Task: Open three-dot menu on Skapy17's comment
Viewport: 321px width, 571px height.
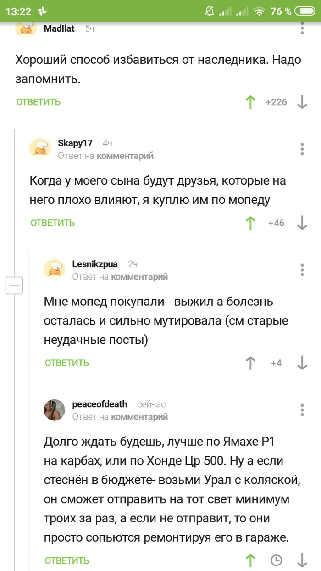Action: tap(302, 149)
